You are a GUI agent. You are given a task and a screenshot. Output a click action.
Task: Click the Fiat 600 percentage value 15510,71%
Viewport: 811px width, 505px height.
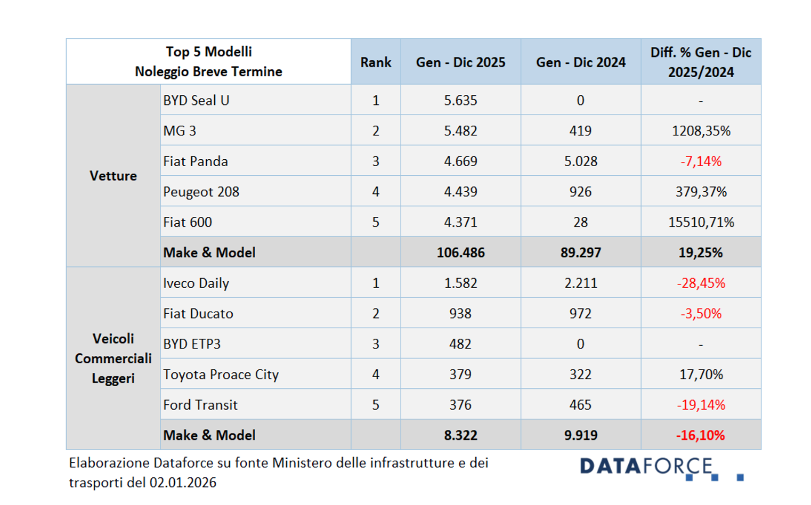(x=701, y=222)
